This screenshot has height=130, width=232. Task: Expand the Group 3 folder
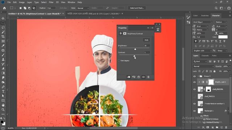198,76
